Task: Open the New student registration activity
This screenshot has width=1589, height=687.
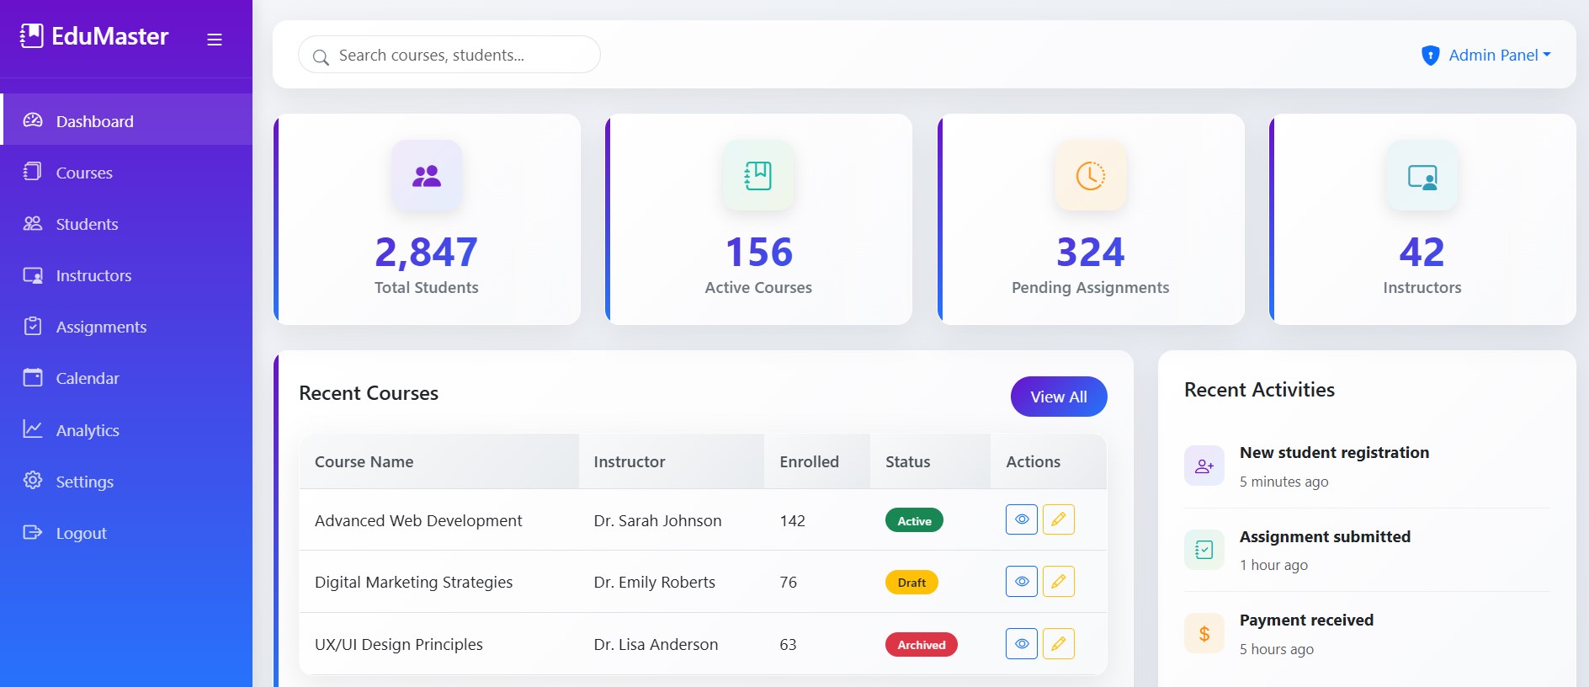Action: [x=1333, y=453]
